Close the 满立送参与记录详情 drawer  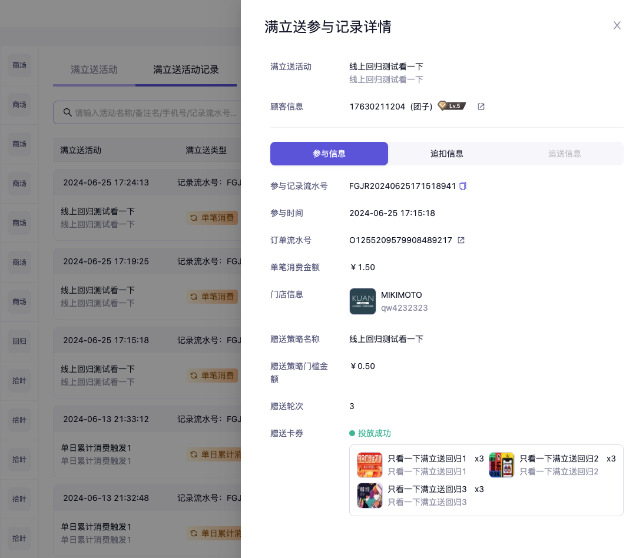click(x=617, y=25)
